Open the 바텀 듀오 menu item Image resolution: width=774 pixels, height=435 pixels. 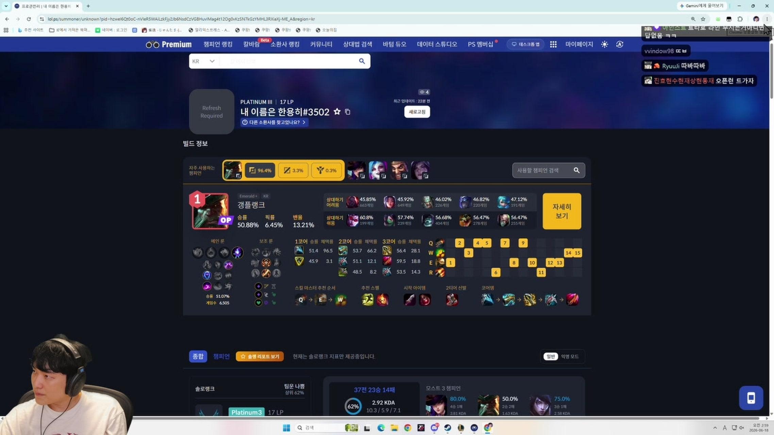click(x=394, y=45)
